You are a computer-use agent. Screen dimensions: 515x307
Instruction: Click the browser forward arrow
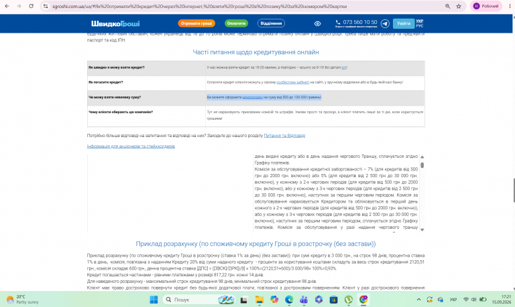19,6
